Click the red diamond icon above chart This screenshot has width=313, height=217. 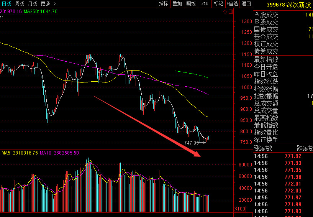(x=225, y=12)
